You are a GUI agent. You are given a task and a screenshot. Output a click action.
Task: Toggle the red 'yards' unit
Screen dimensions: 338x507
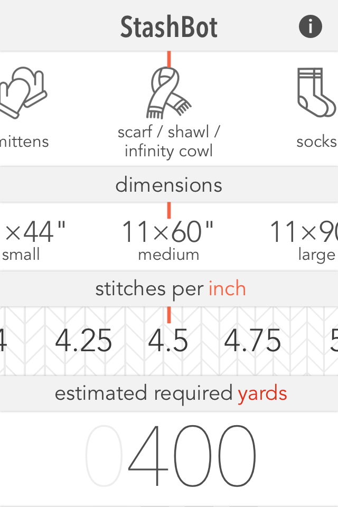click(262, 393)
